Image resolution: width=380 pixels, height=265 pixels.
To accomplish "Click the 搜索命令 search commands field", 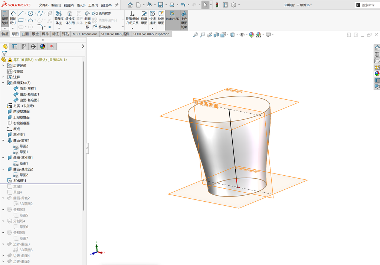I will pos(368,5).
